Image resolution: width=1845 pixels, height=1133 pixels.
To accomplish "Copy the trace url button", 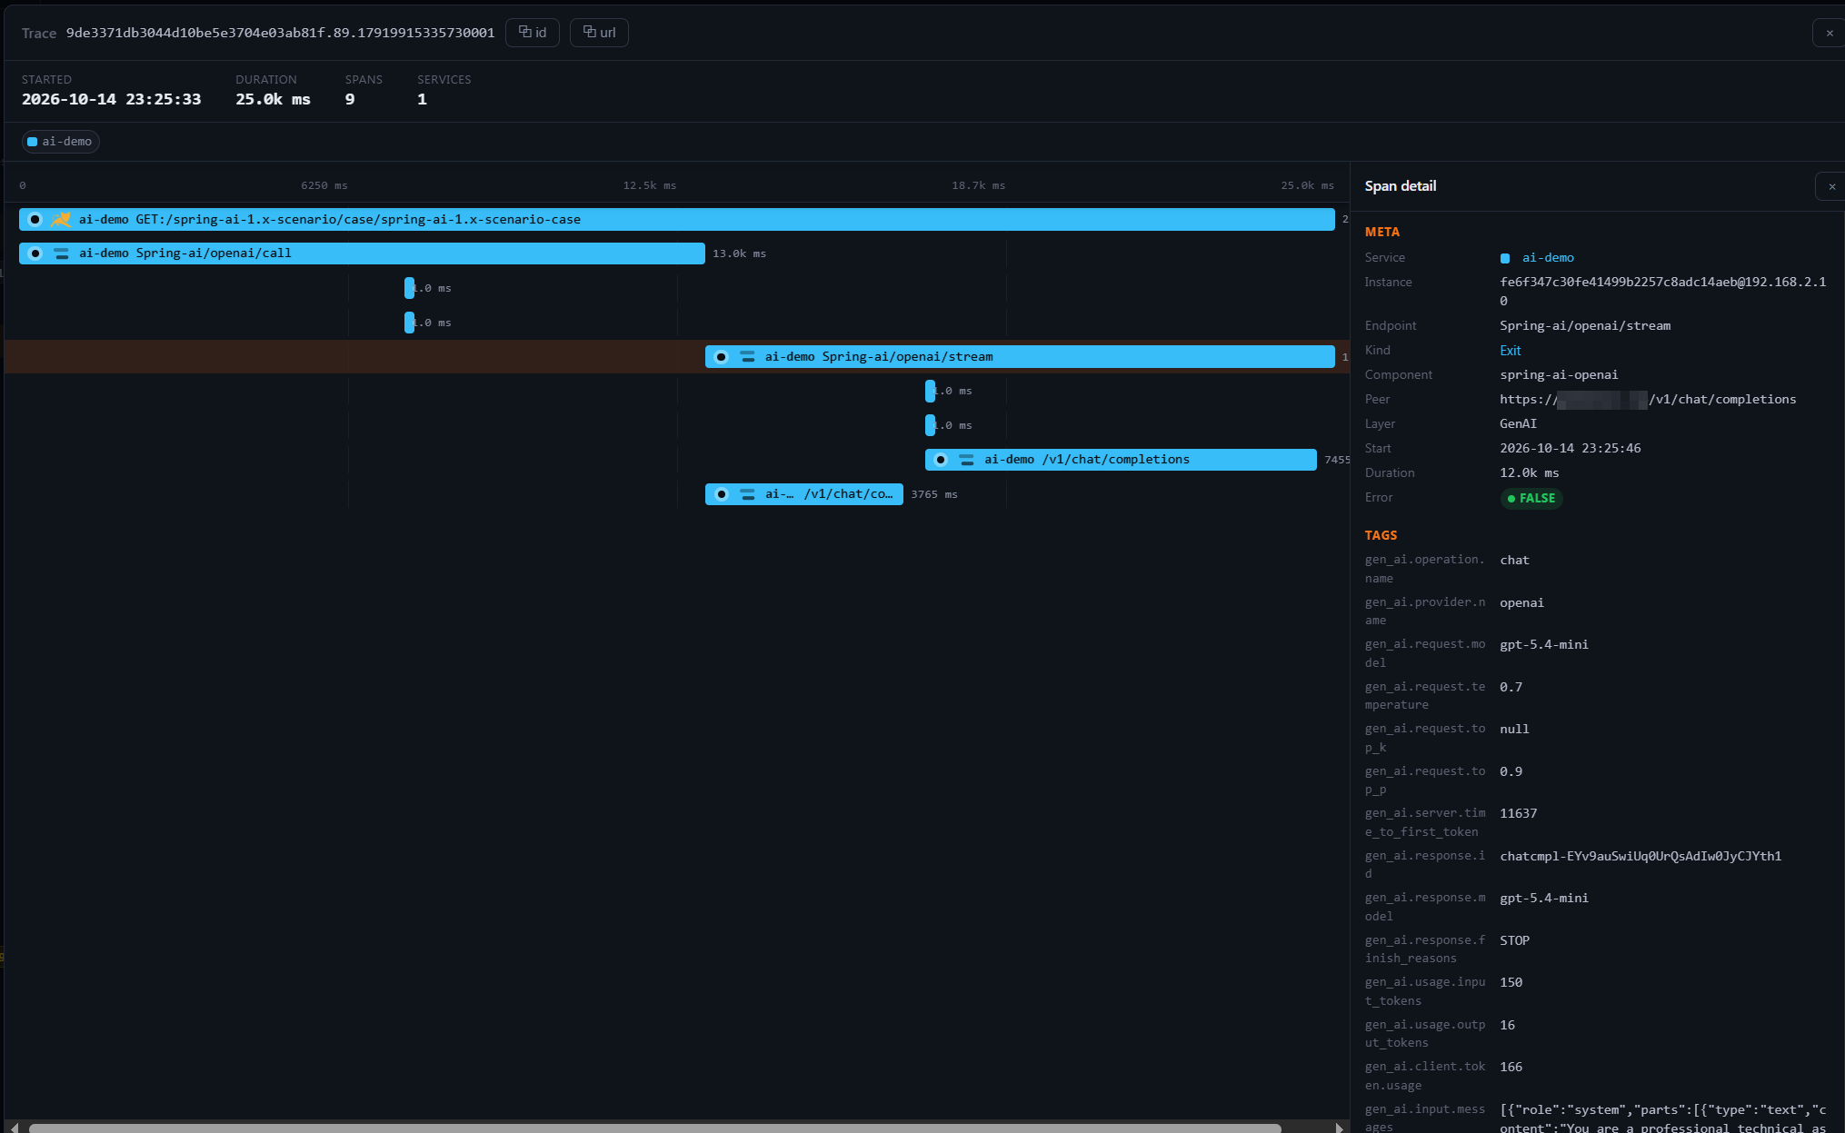I will click(x=599, y=33).
